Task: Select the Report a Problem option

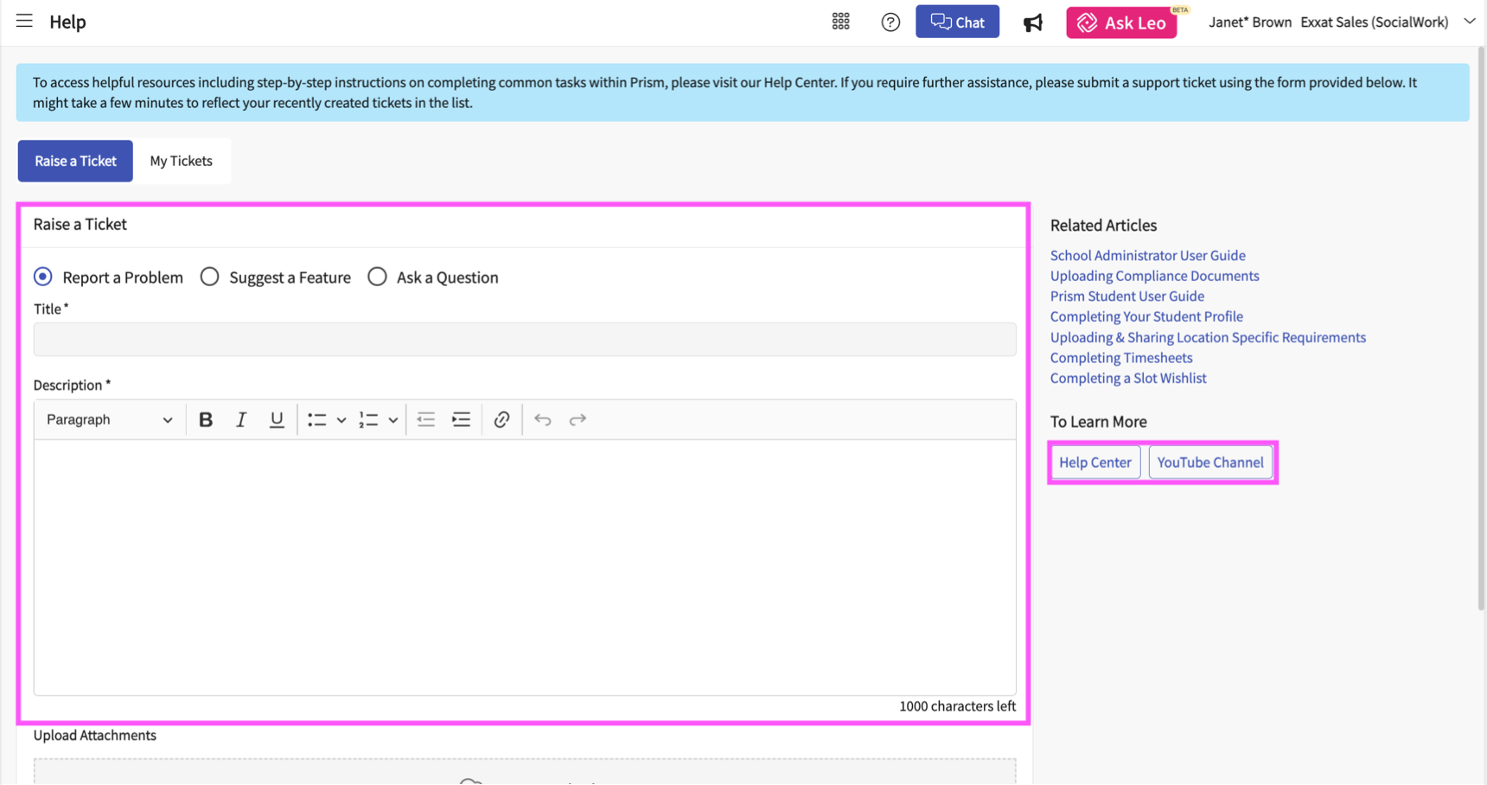Action: tap(42, 277)
